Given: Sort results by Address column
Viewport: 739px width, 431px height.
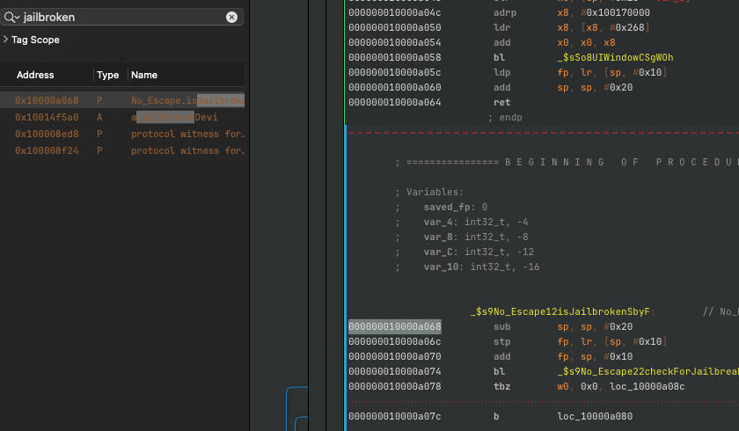Looking at the screenshot, I should (35, 75).
